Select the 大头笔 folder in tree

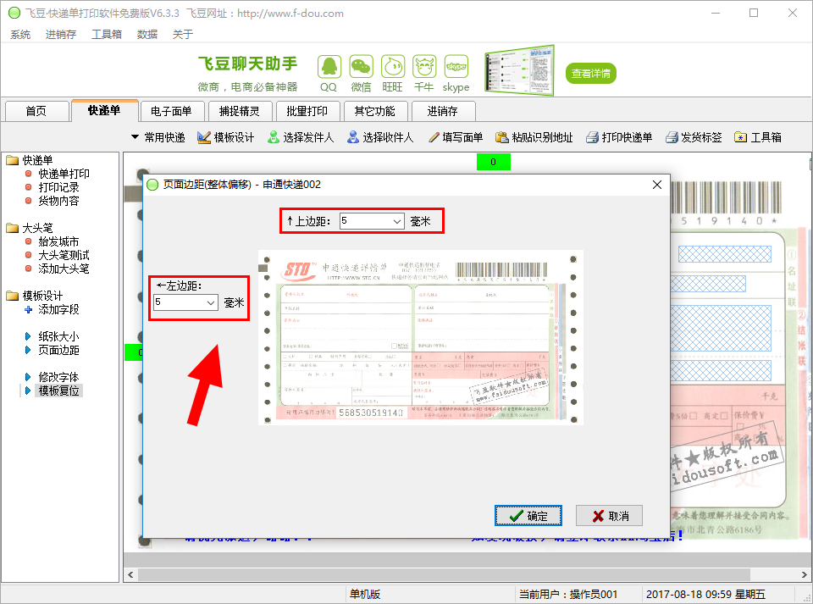pos(30,228)
